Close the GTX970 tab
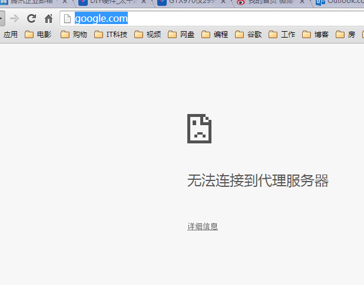This screenshot has height=285, width=364. click(223, 2)
